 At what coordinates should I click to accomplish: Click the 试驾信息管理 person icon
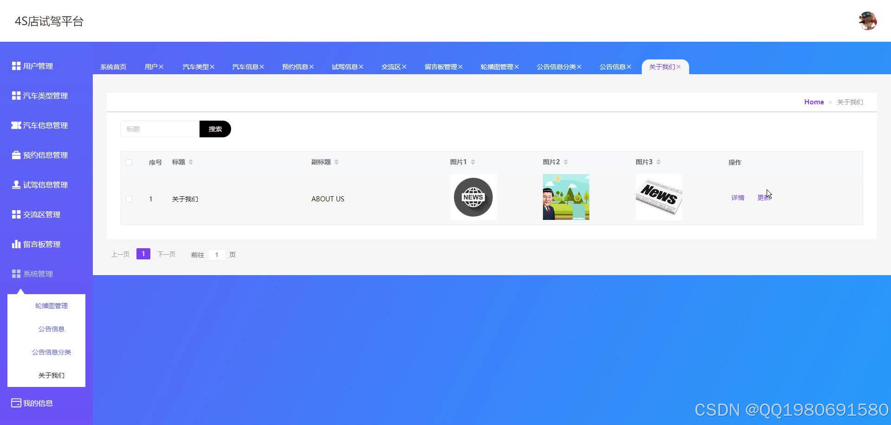pyautogui.click(x=16, y=185)
